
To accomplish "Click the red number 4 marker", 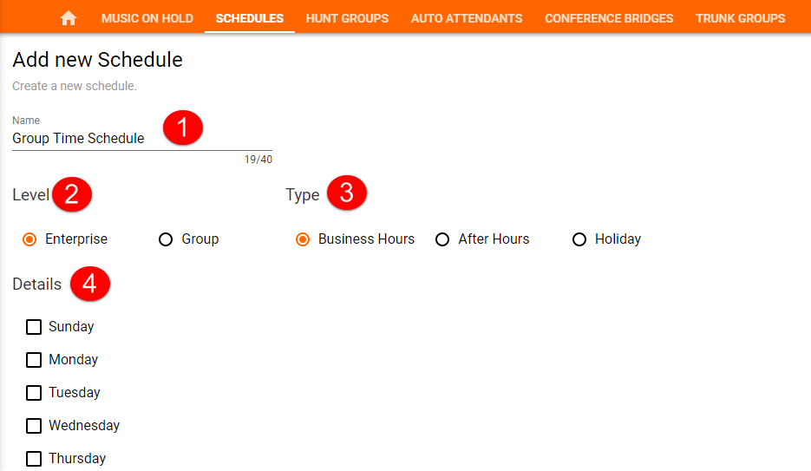I will pos(89,284).
